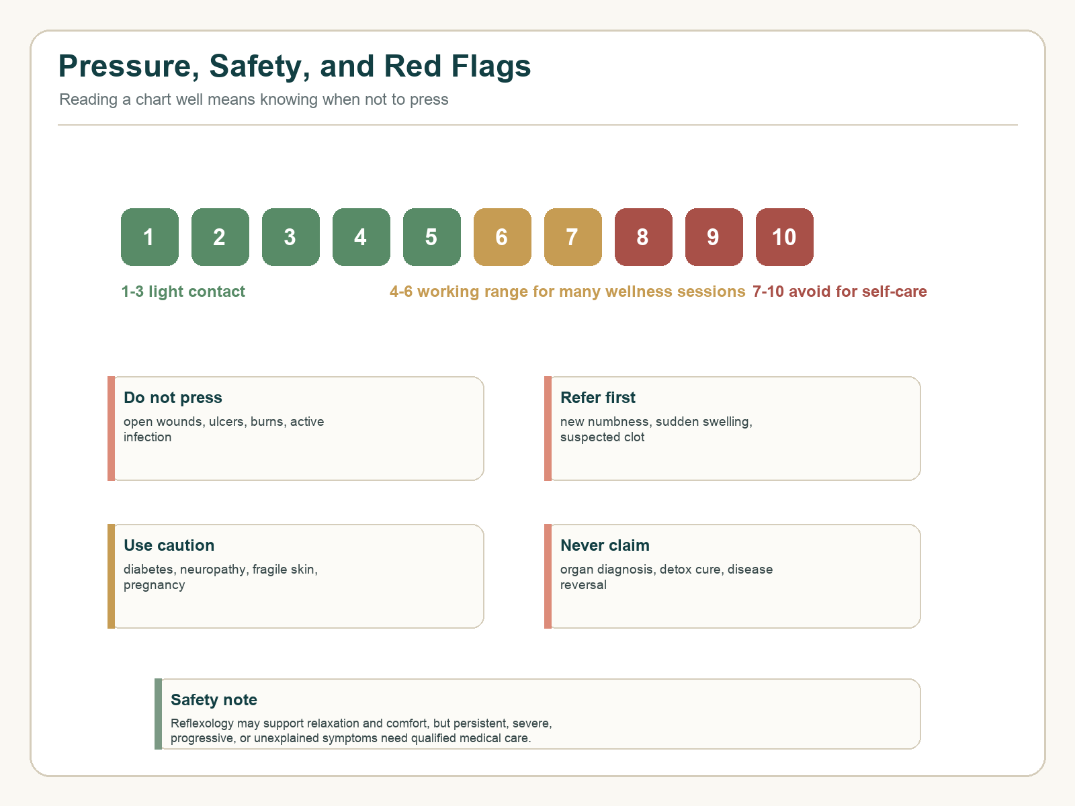1075x806 pixels.
Task: Click the 'Safety note' panel
Action: point(537,714)
